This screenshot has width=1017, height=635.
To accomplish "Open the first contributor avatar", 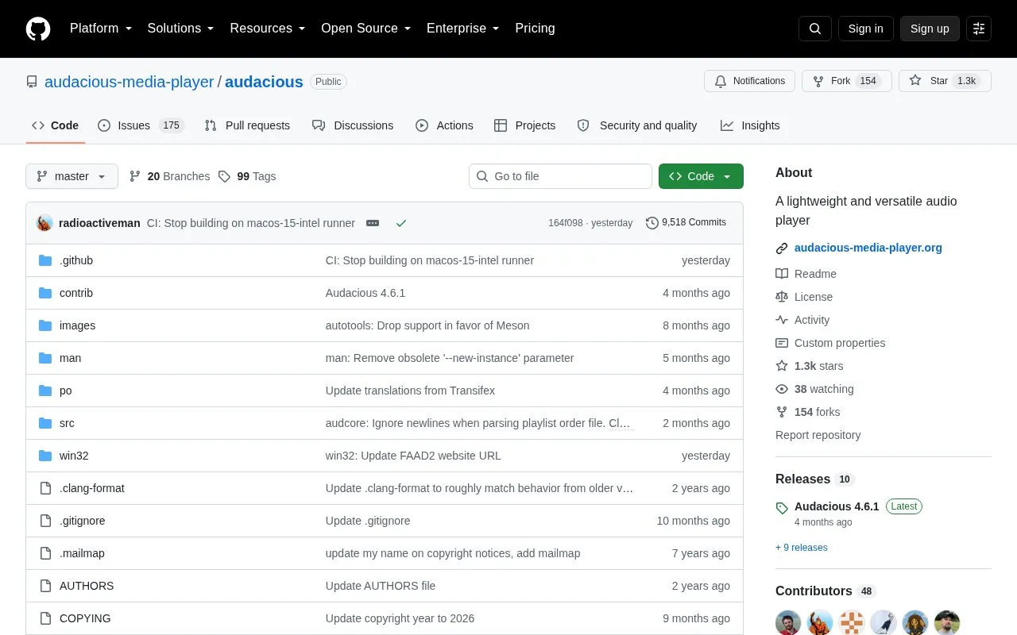I will (x=788, y=622).
